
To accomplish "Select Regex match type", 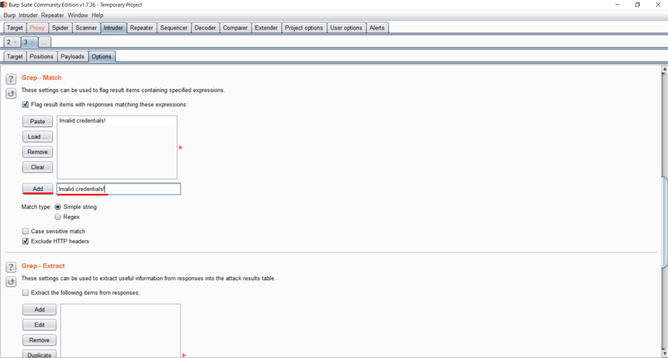I will [58, 217].
